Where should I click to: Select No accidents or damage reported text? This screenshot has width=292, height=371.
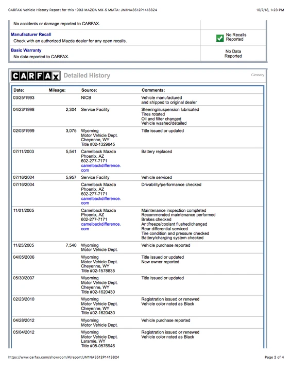coord(57,24)
